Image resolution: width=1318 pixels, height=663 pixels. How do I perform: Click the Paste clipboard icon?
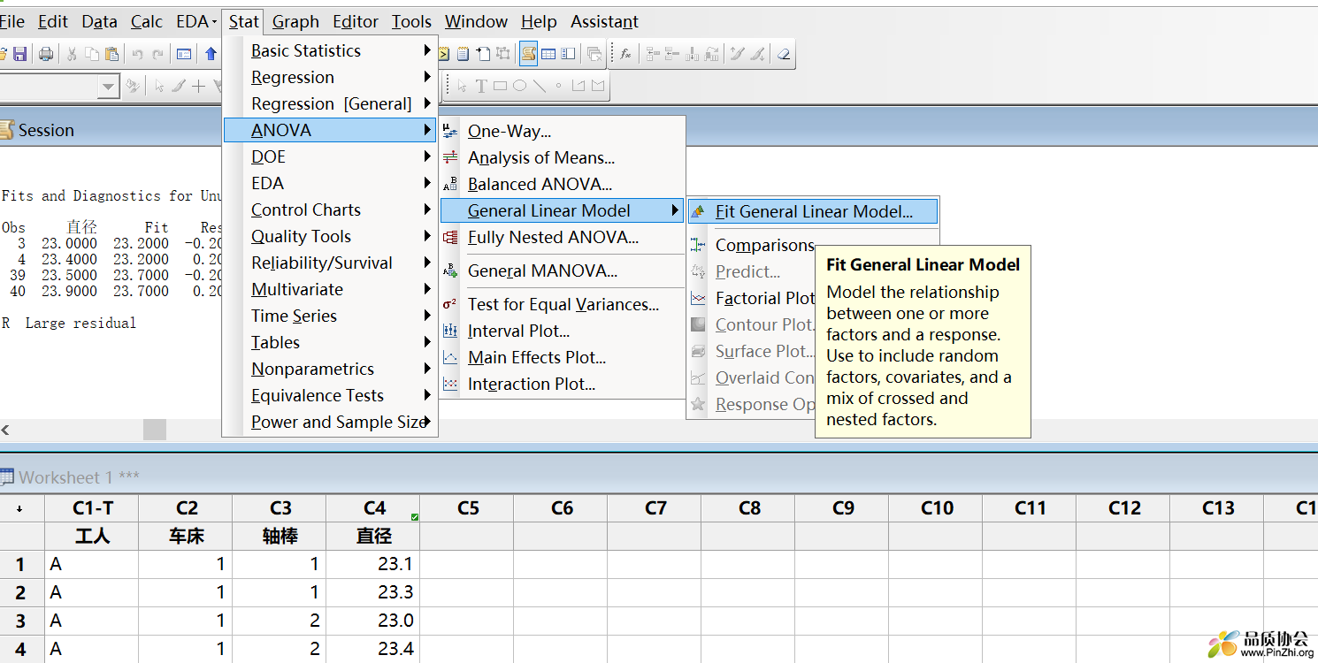tap(111, 54)
